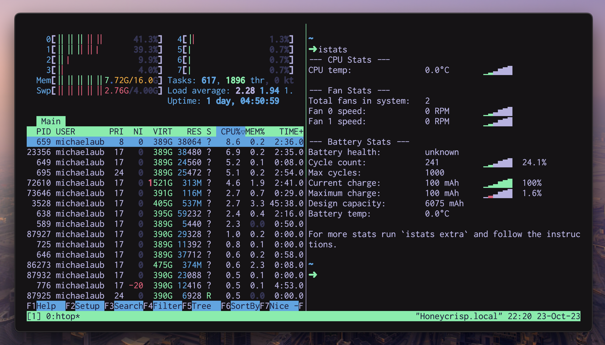Click the Fan 1 speed sparkline graph

click(498, 121)
